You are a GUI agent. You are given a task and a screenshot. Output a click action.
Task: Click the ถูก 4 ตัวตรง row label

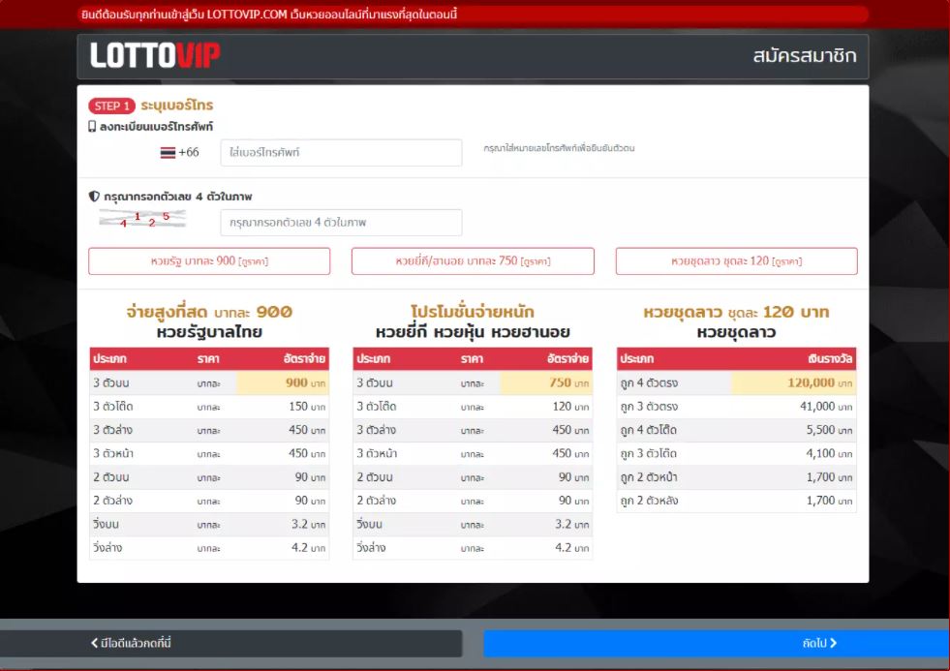point(649,382)
